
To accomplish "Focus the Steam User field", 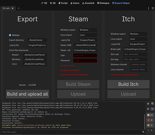I will (85, 55).
